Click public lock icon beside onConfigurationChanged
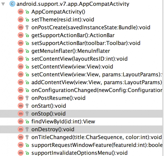 [27, 90]
